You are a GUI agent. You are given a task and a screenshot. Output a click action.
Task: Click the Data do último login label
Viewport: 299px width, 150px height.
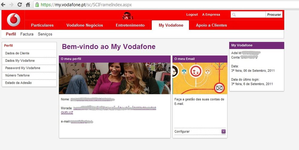point(245,79)
